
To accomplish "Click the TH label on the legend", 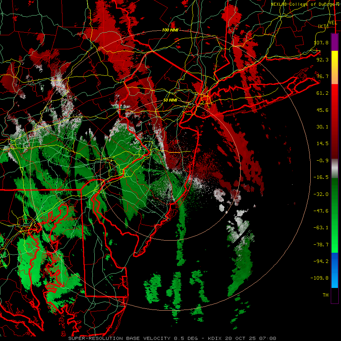I will coord(325,295).
